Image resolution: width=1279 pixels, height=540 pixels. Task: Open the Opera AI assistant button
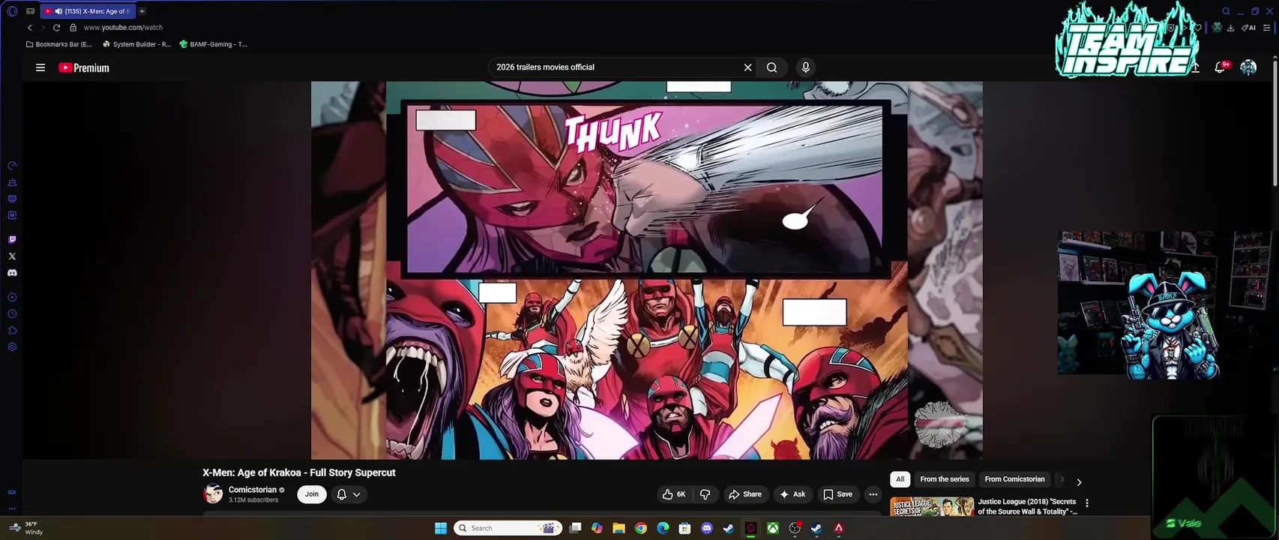coord(1248,28)
